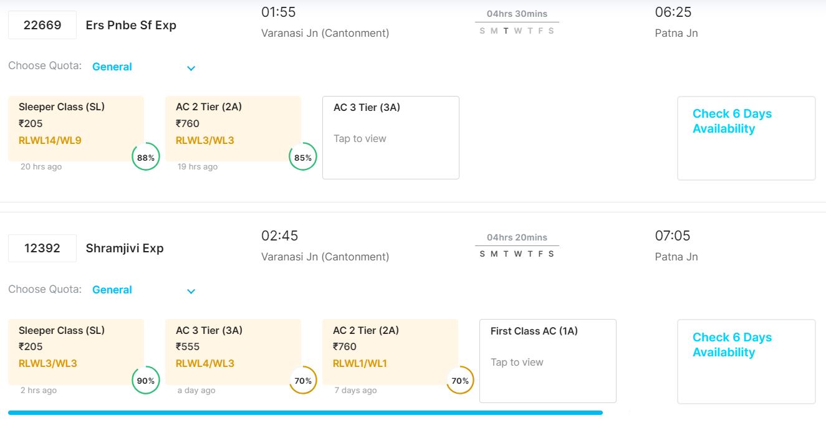Click the 90% prediction circle on Shramjivi Sleeper
826x423 pixels.
click(x=146, y=380)
